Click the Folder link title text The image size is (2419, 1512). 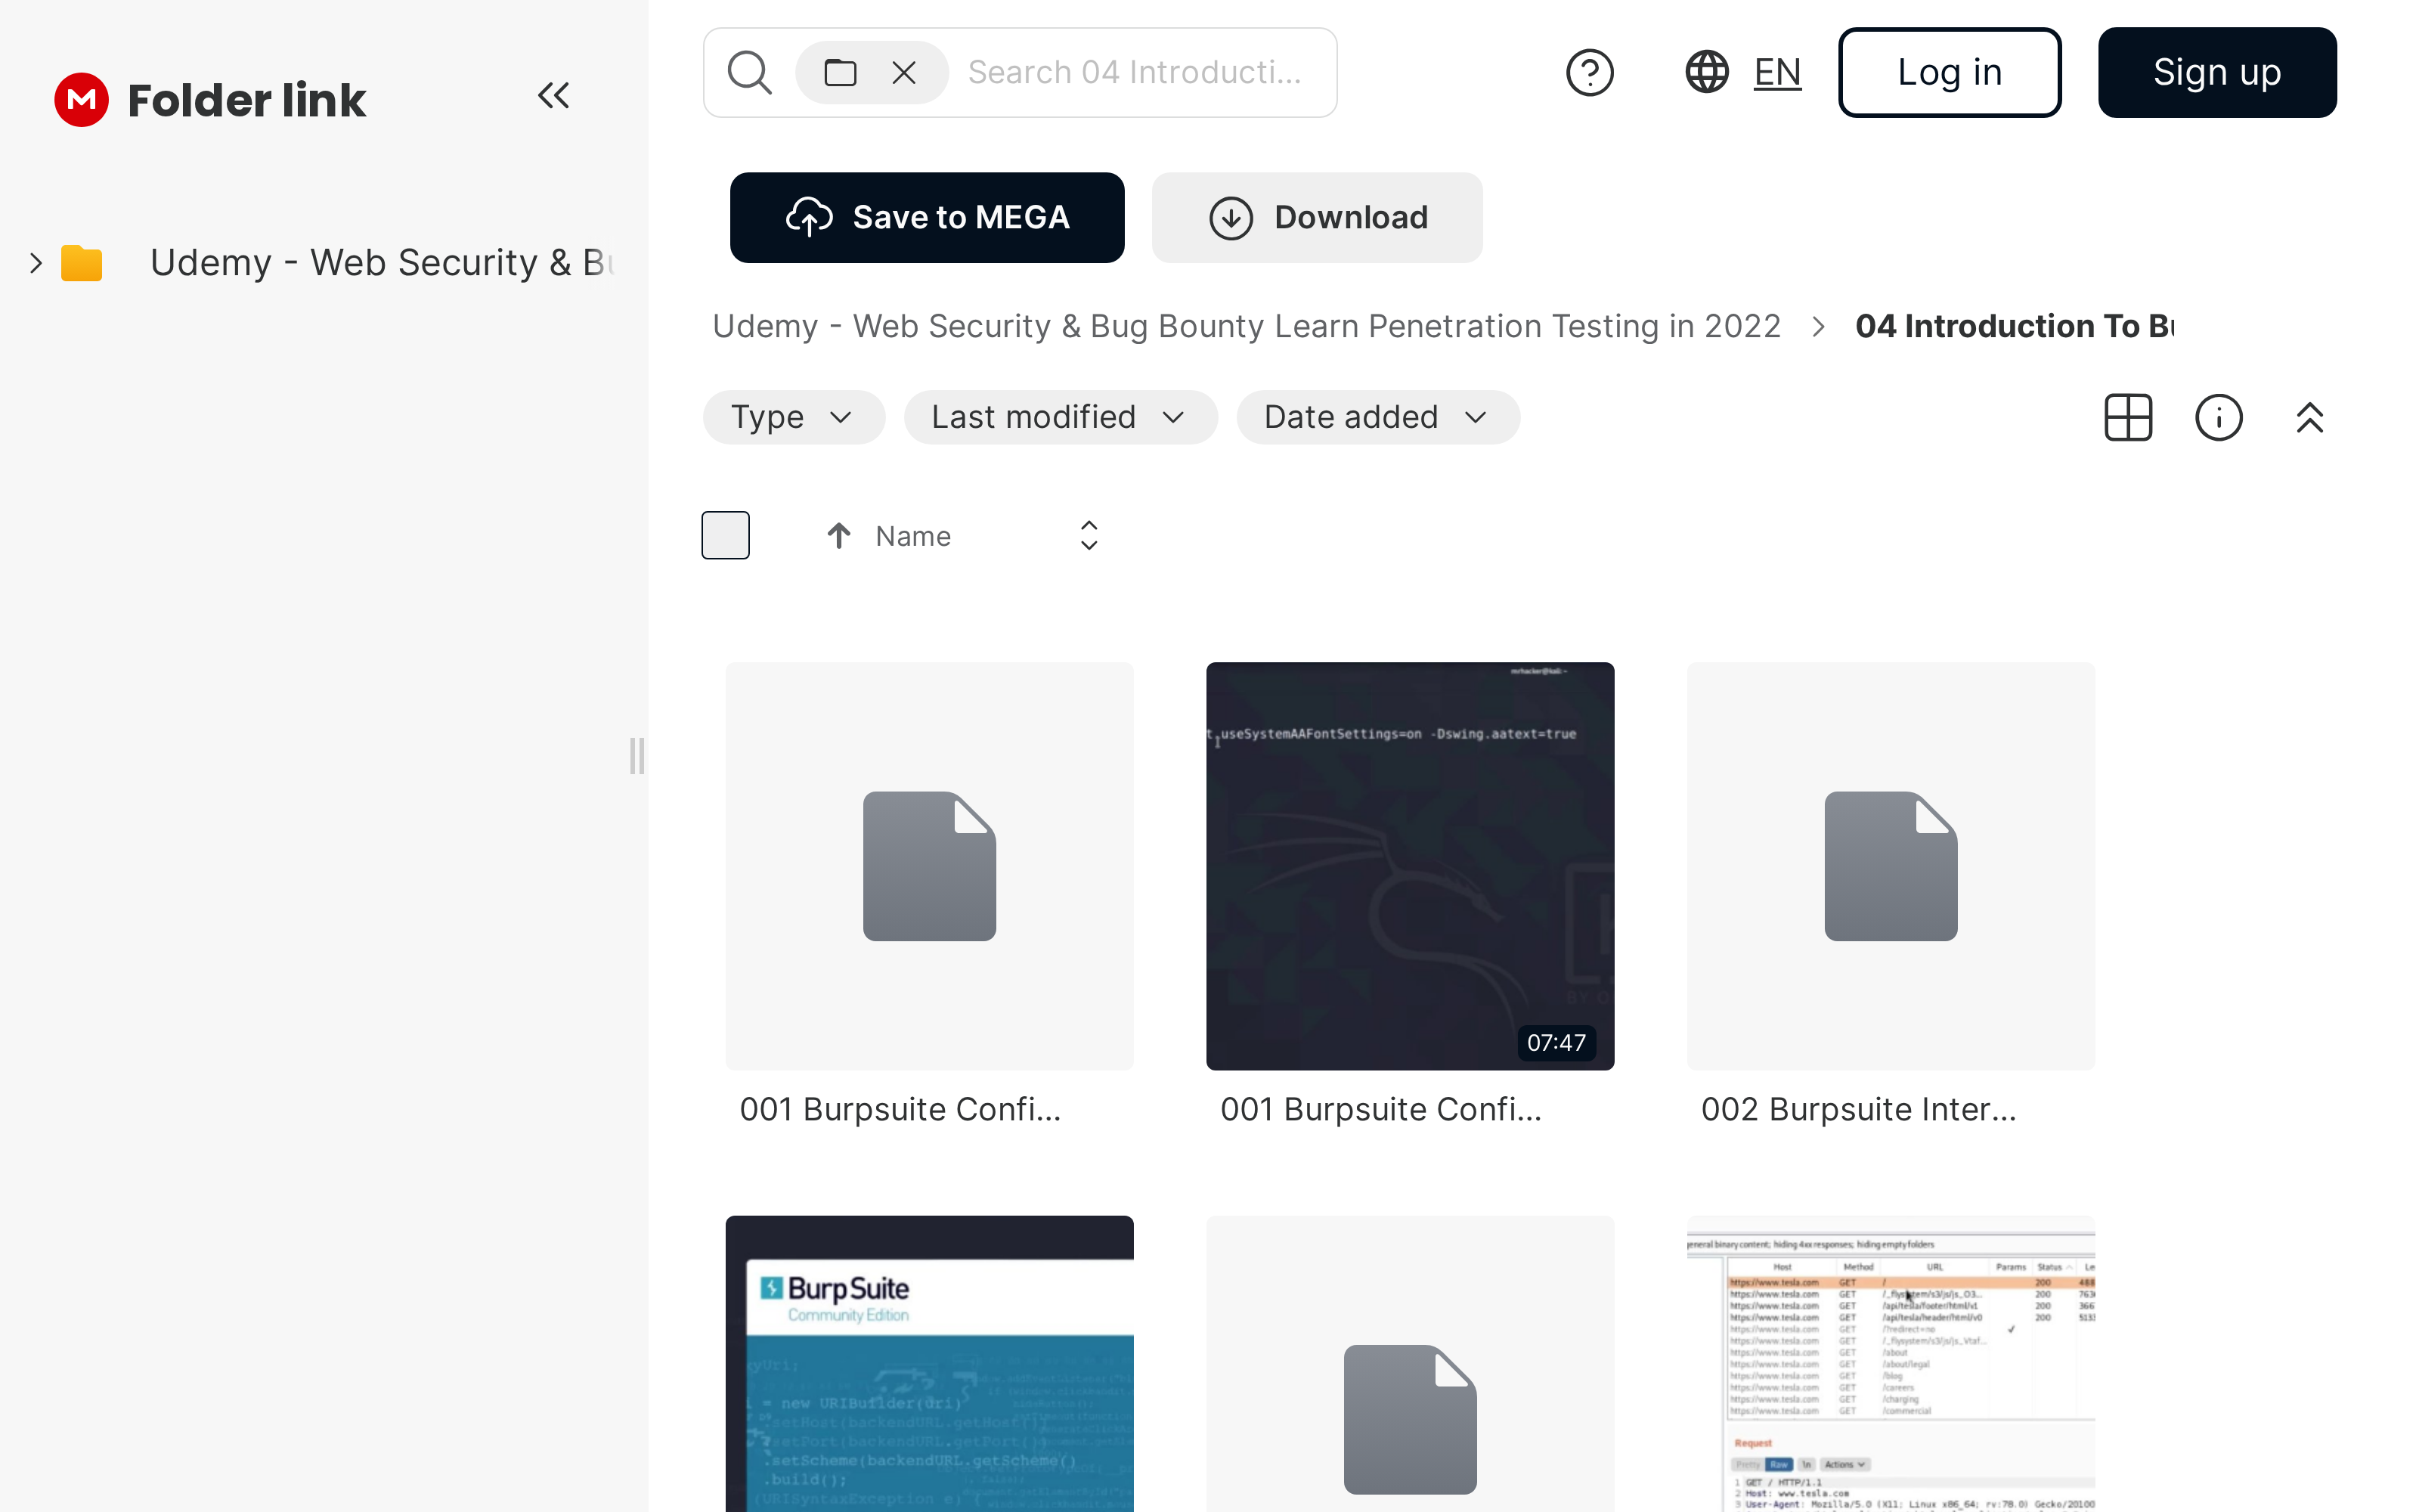coord(247,100)
